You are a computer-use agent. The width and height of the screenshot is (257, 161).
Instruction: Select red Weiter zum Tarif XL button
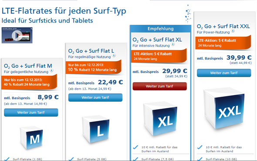point(159,86)
